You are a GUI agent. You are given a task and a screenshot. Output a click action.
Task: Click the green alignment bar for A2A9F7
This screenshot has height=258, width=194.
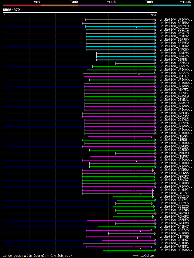point(120,93)
